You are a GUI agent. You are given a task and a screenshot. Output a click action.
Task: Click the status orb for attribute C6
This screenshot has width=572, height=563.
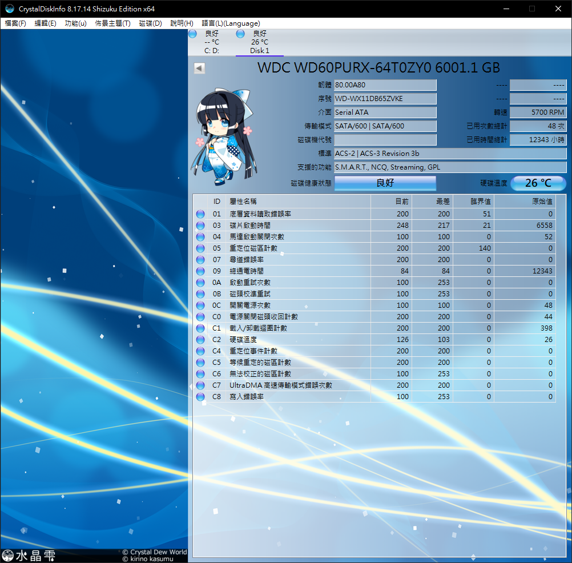pyautogui.click(x=200, y=374)
